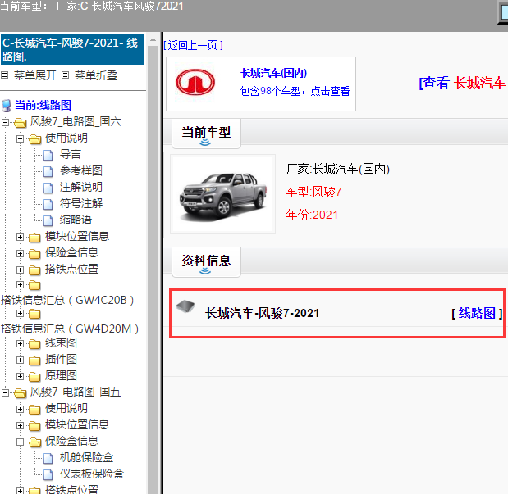This screenshot has height=494, width=508.
Task: Expand the 模块位置信息 node under 国六
Action: pos(20,237)
